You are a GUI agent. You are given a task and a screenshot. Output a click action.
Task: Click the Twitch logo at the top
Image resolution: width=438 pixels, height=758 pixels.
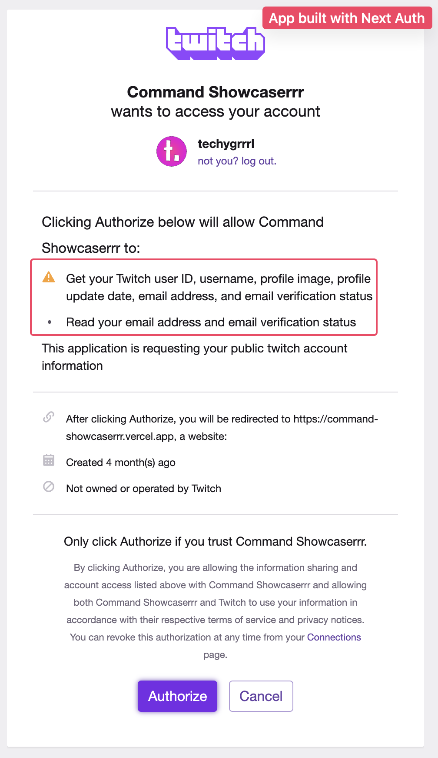coord(216,43)
